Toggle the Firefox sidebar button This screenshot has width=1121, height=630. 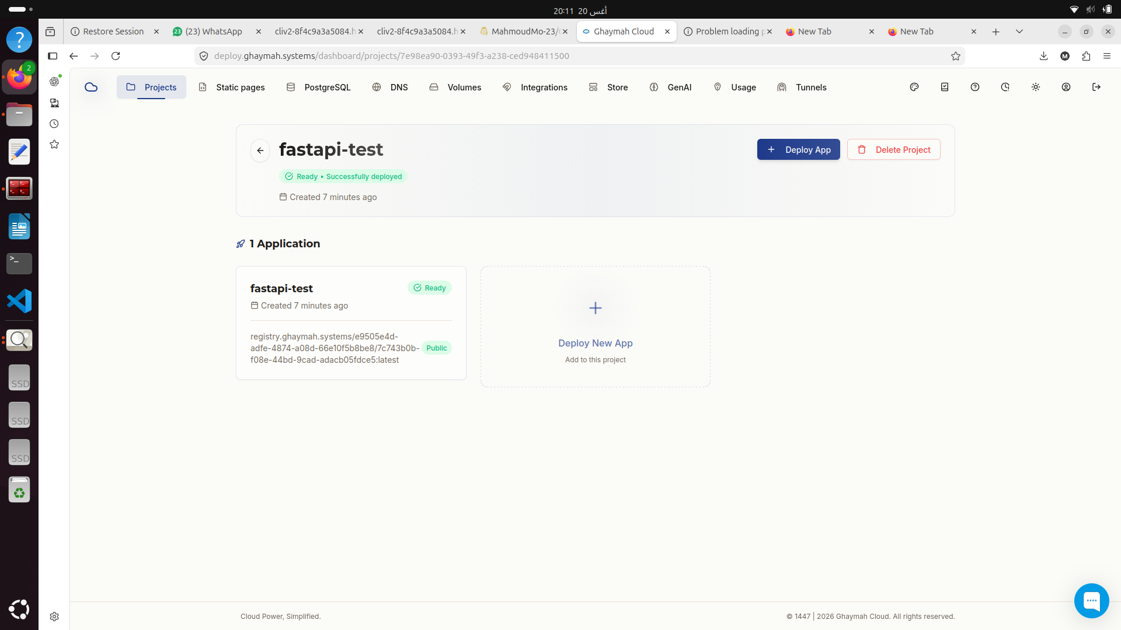point(53,56)
